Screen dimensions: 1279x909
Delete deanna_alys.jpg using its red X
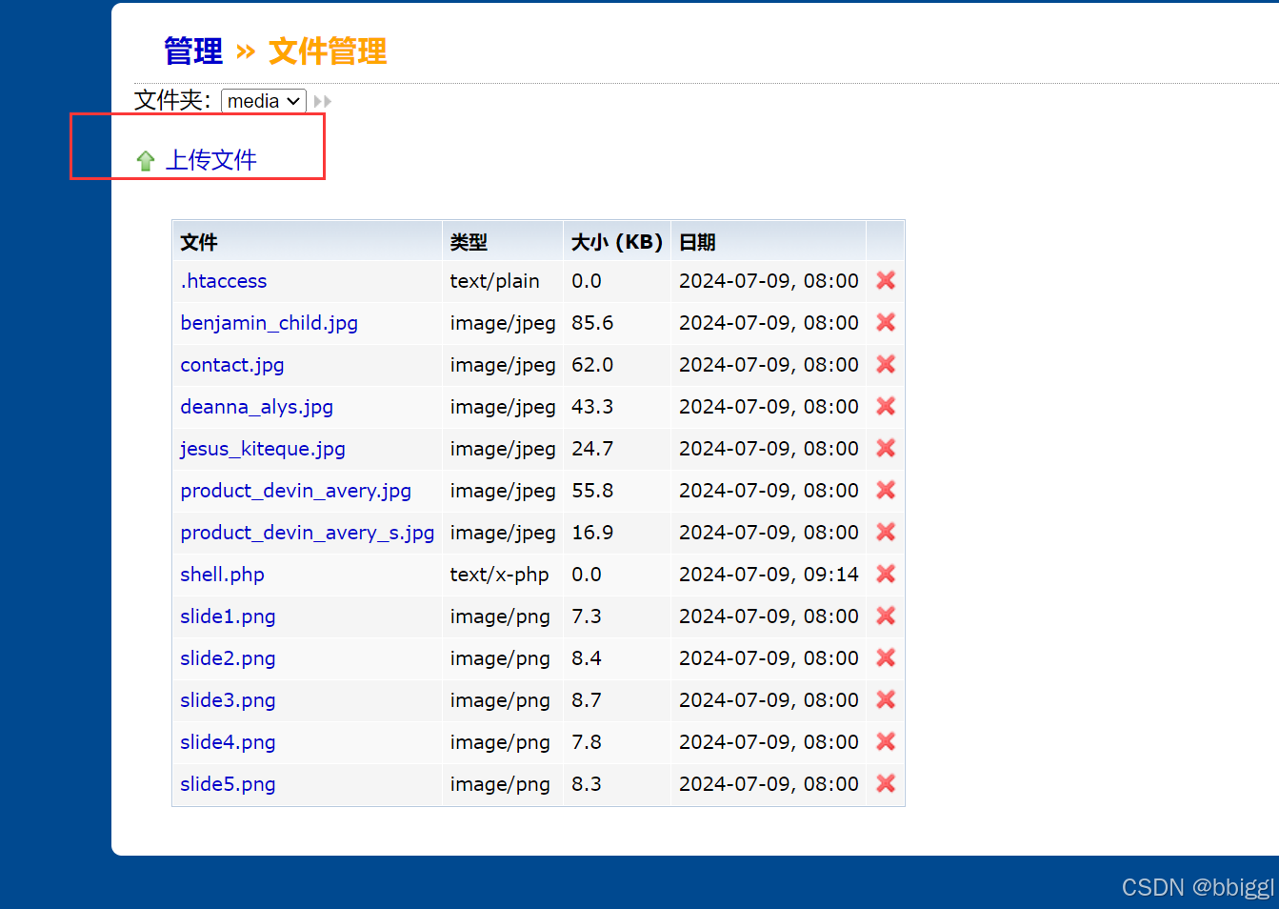pyautogui.click(x=886, y=406)
